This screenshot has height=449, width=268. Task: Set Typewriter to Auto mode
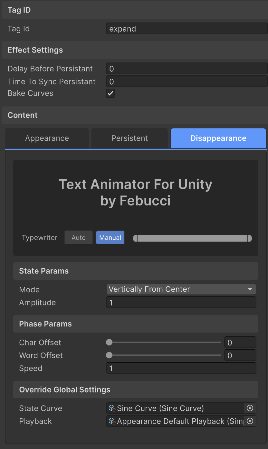click(79, 238)
